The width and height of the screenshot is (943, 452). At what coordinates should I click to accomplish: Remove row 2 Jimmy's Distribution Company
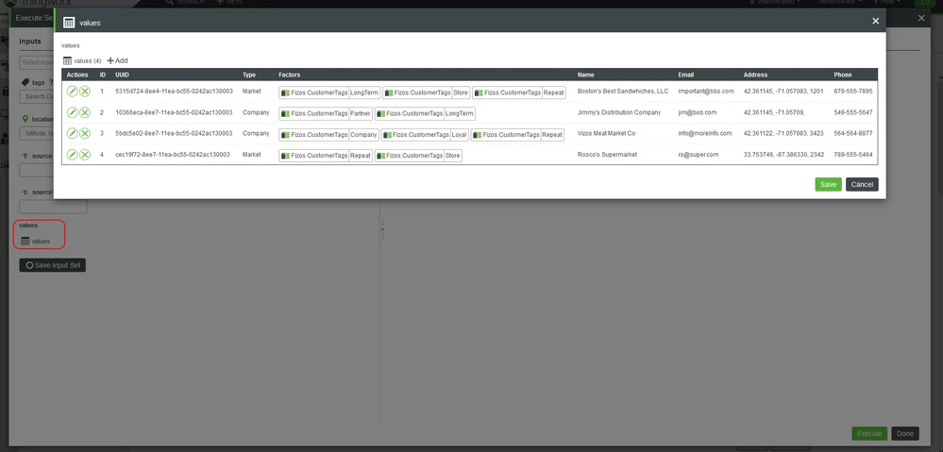tap(85, 112)
